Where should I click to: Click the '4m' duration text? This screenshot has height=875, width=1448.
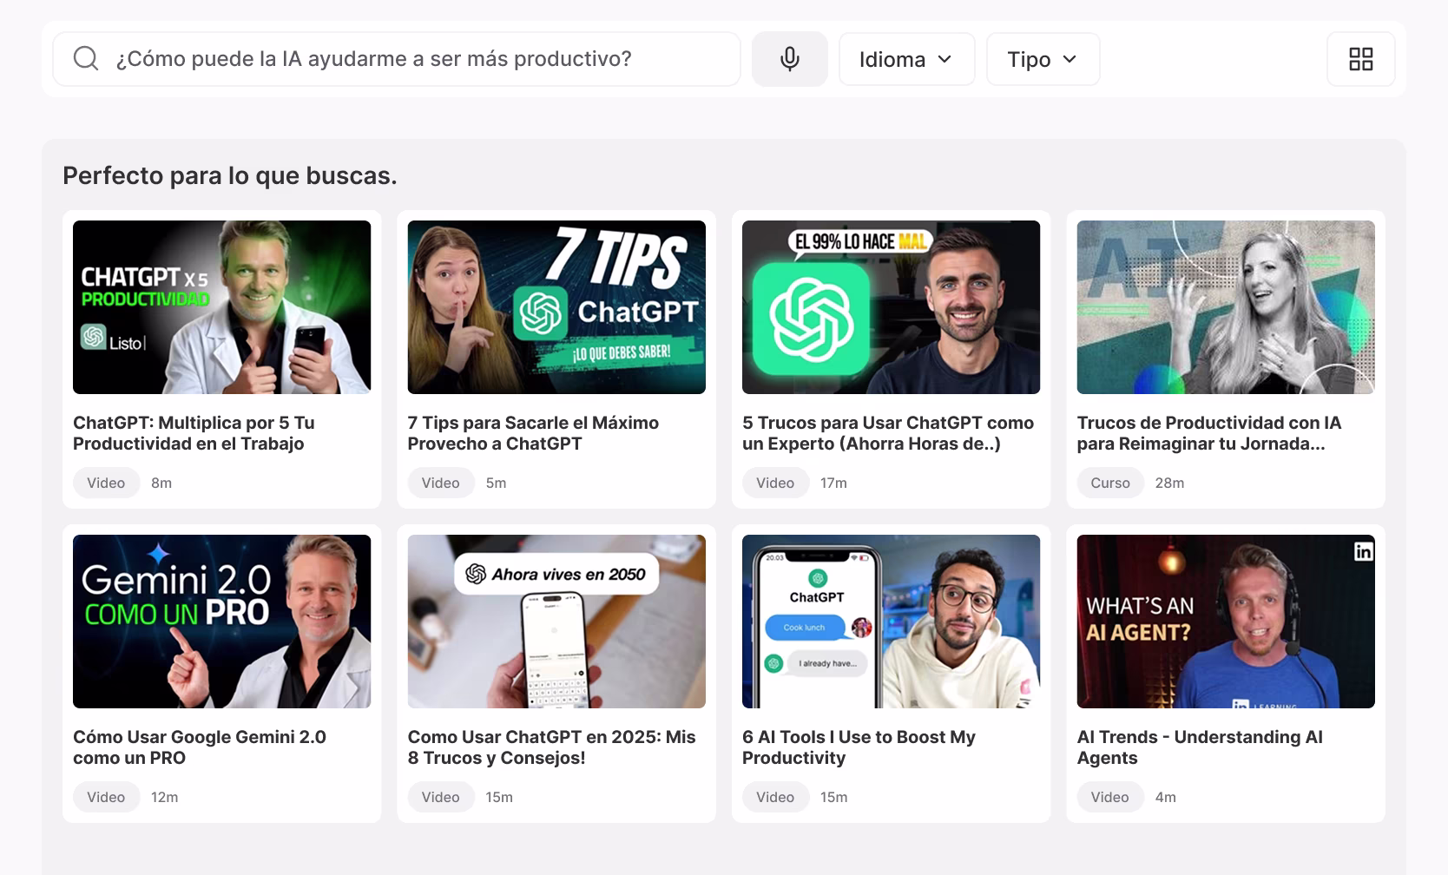click(x=1166, y=797)
